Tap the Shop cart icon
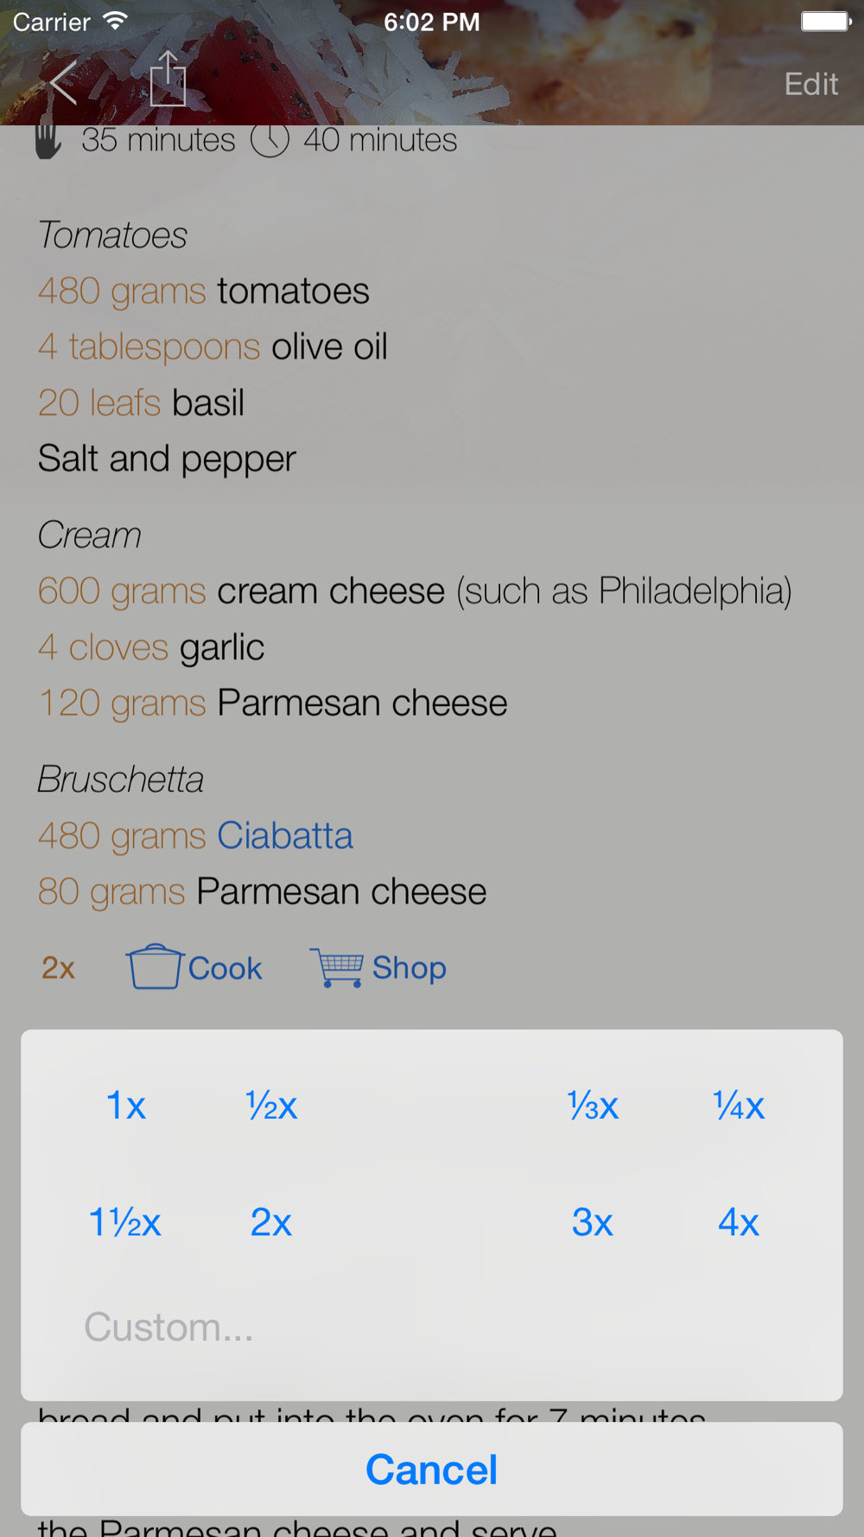The image size is (864, 1537). pyautogui.click(x=337, y=967)
